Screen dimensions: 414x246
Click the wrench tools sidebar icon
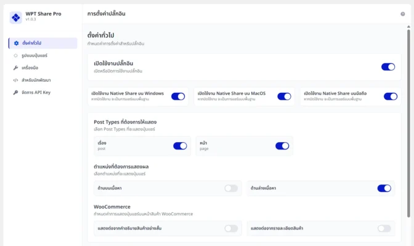coord(16,68)
